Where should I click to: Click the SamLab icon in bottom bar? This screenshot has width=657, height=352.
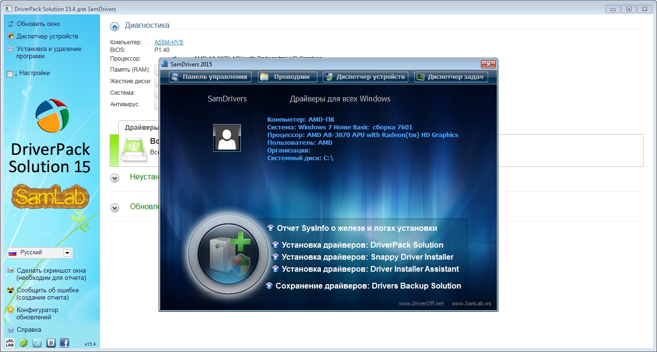pyautogui.click(x=10, y=343)
